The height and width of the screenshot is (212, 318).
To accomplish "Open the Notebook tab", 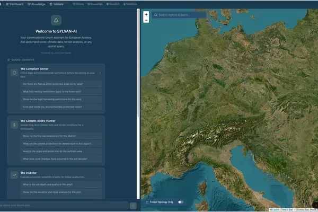I will point(130,4).
